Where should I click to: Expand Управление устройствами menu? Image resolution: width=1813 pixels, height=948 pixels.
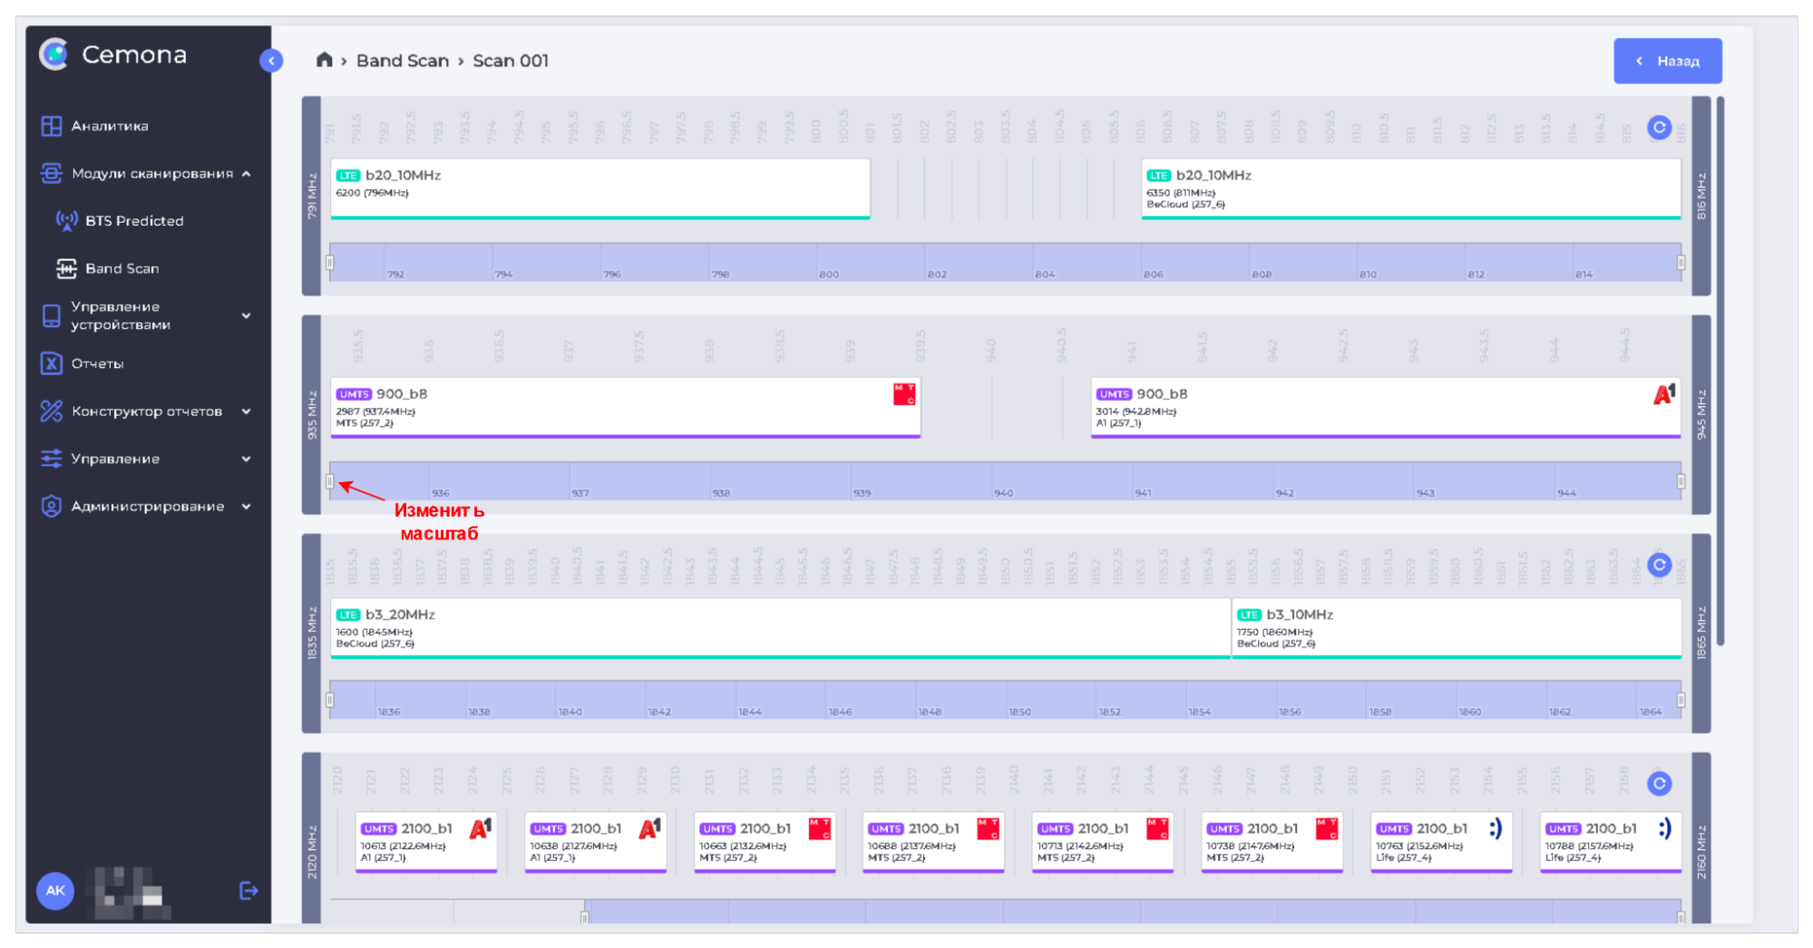[x=246, y=316]
